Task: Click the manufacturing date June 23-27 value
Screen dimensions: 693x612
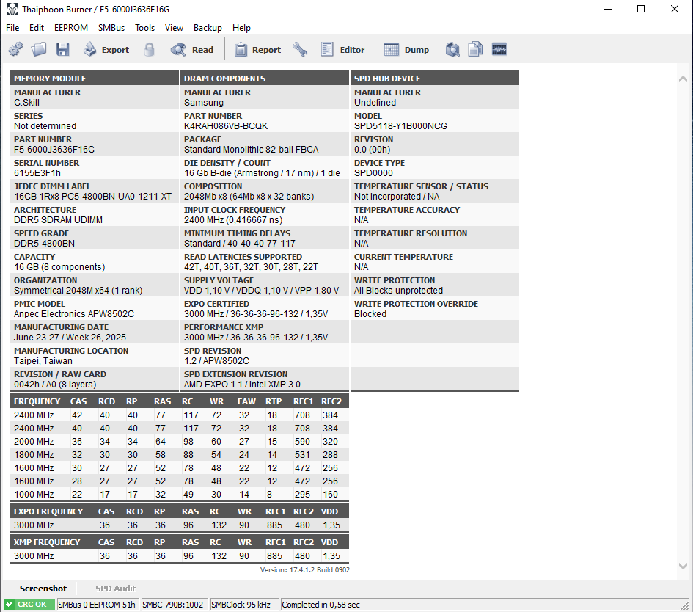Action: pyautogui.click(x=70, y=338)
